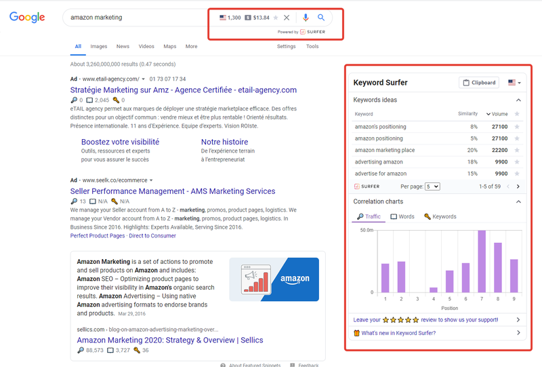Viewport: 542px width, 367px height.
Task: Star the amazon's positioning keyword
Action: [517, 127]
